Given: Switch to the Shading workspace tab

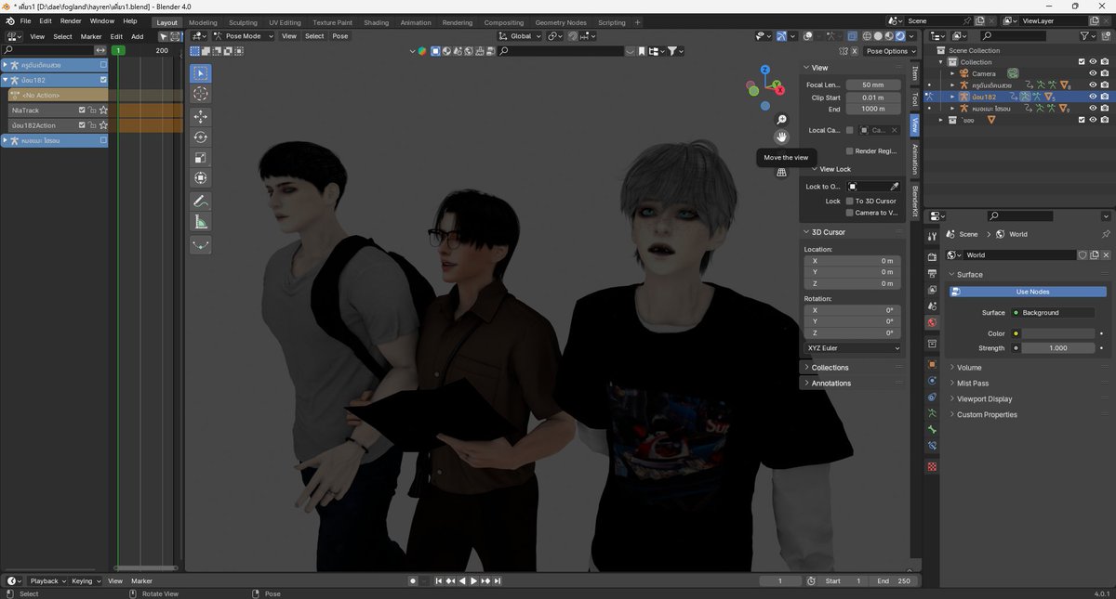Looking at the screenshot, I should coord(377,22).
